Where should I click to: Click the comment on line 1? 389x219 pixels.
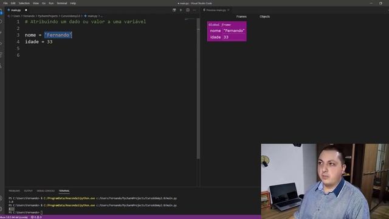[x=85, y=22]
